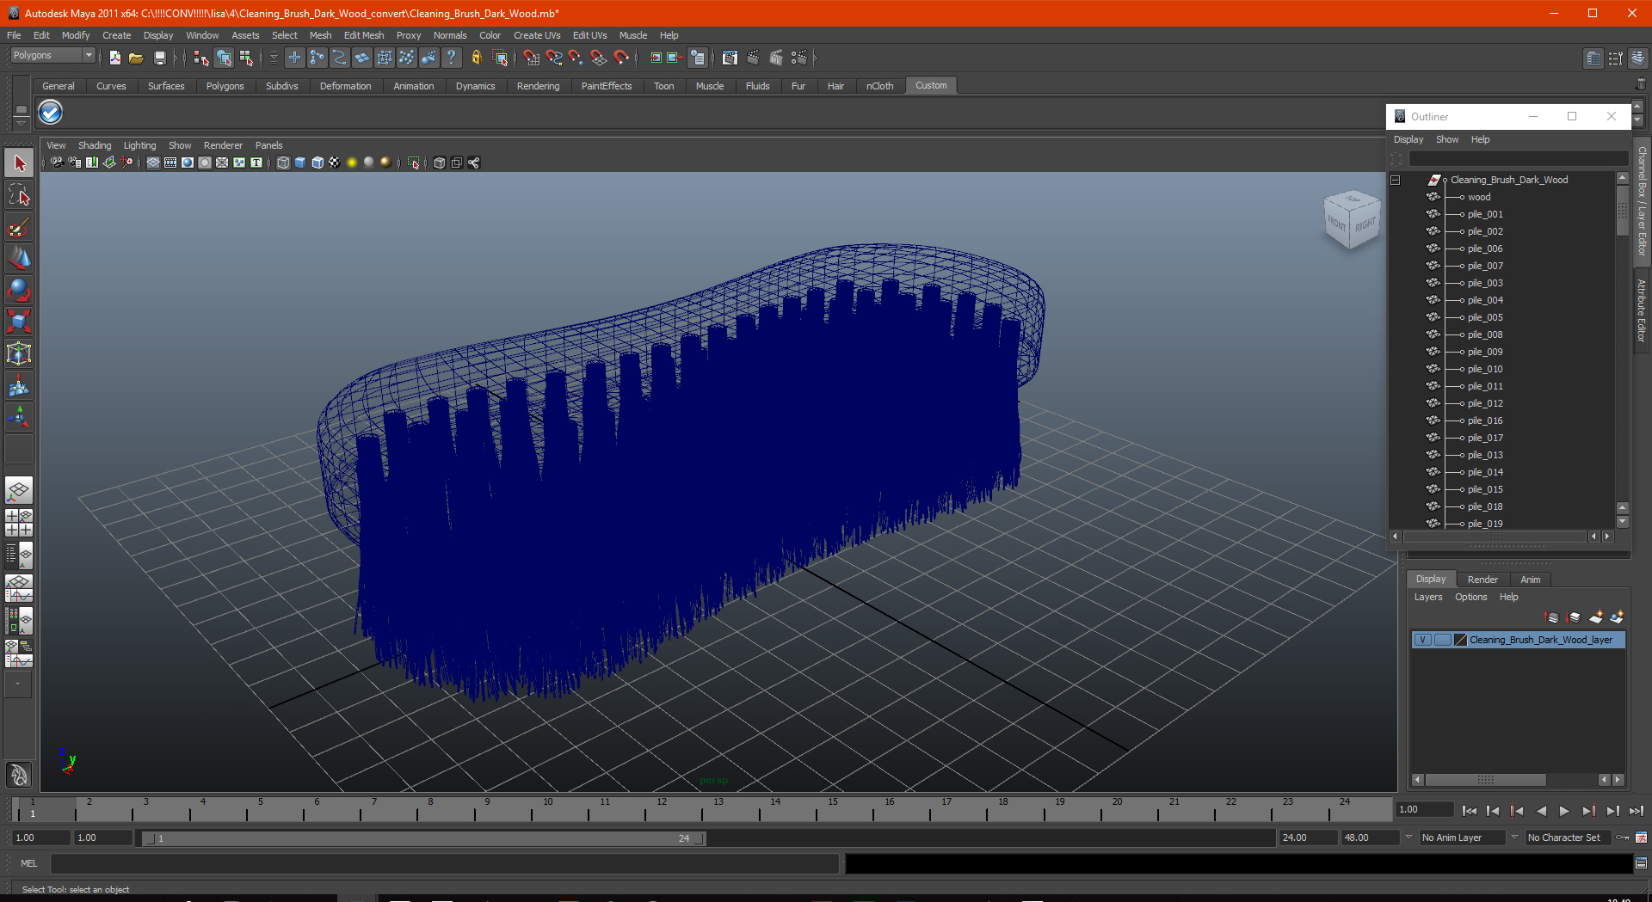Select the Soft Modification tool
The width and height of the screenshot is (1652, 902).
pos(19,385)
